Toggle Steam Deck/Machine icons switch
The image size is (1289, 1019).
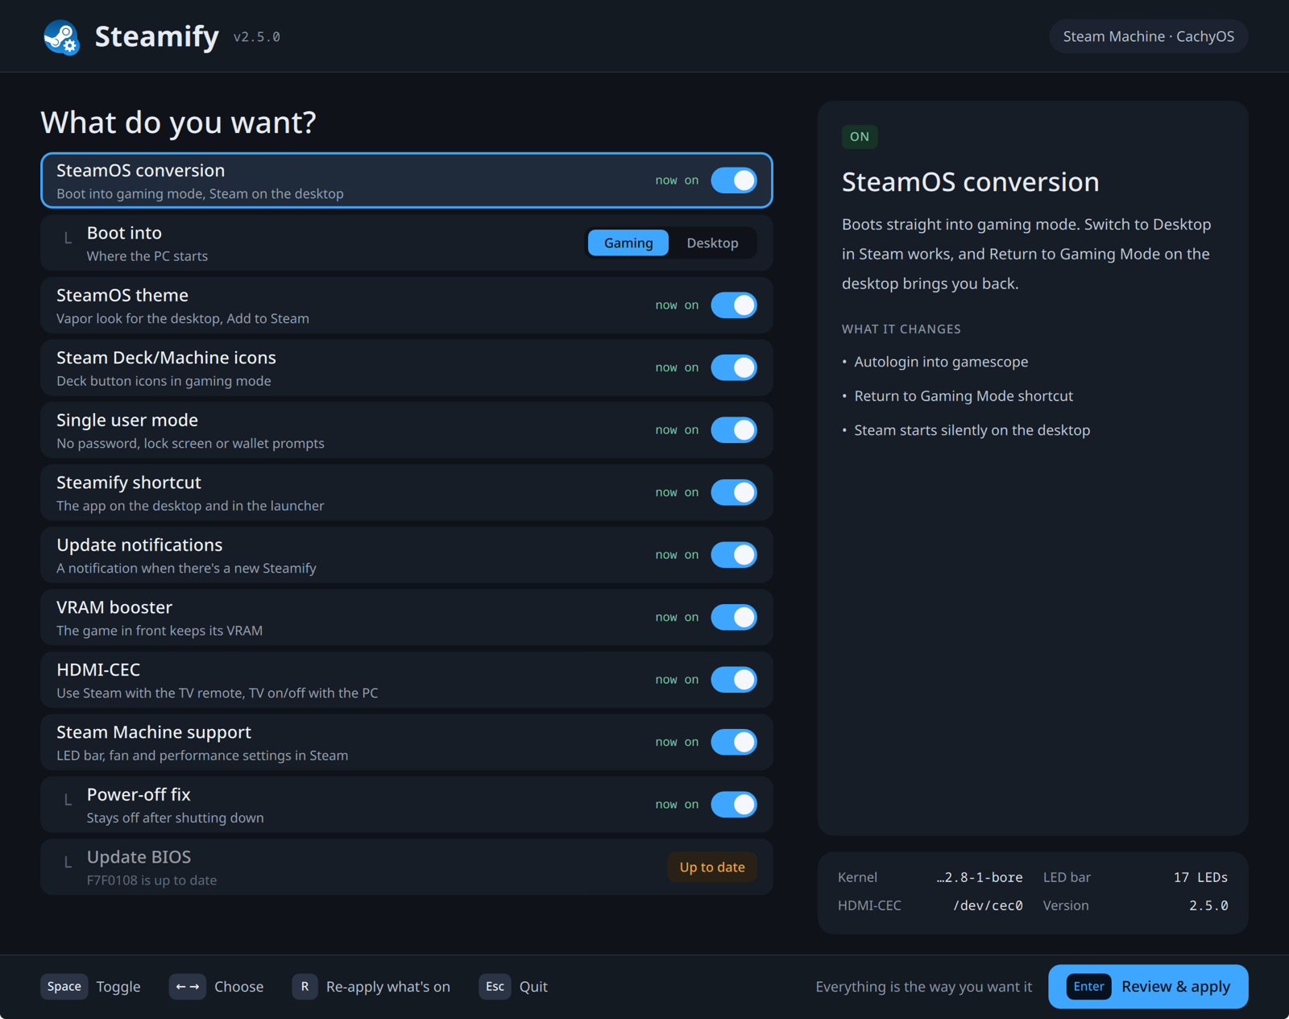coord(734,367)
